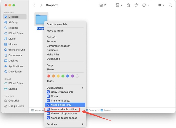Choose Compress "images"
This screenshot has height=128, width=176.
pos(65,46)
